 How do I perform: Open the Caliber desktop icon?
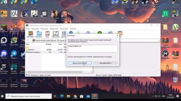click(x=4, y=41)
